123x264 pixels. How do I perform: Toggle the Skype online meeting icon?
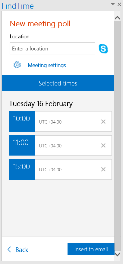coord(103,49)
